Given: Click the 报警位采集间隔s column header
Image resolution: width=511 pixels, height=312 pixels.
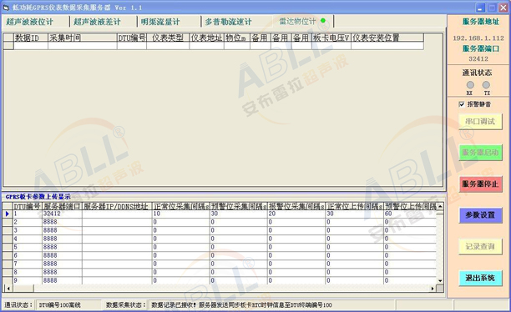Looking at the screenshot, I should pyautogui.click(x=297, y=206).
